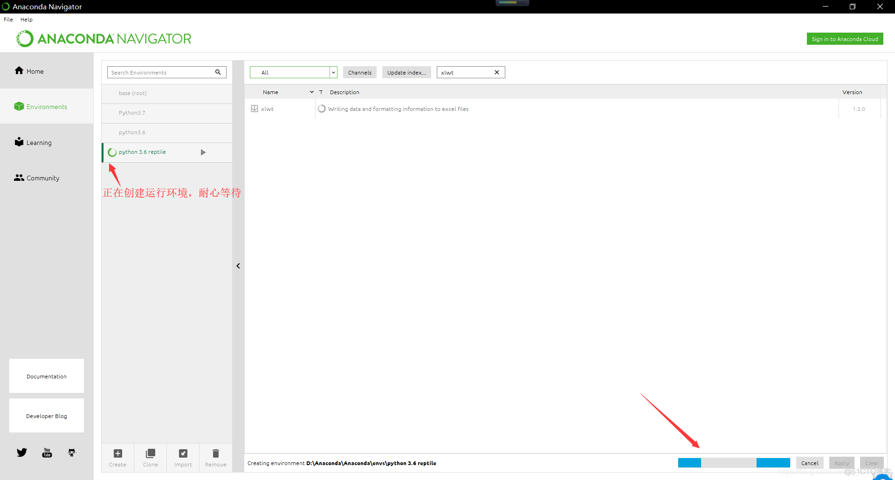Screen dimensions: 895x480
Task: Click the T column header
Action: (x=321, y=92)
